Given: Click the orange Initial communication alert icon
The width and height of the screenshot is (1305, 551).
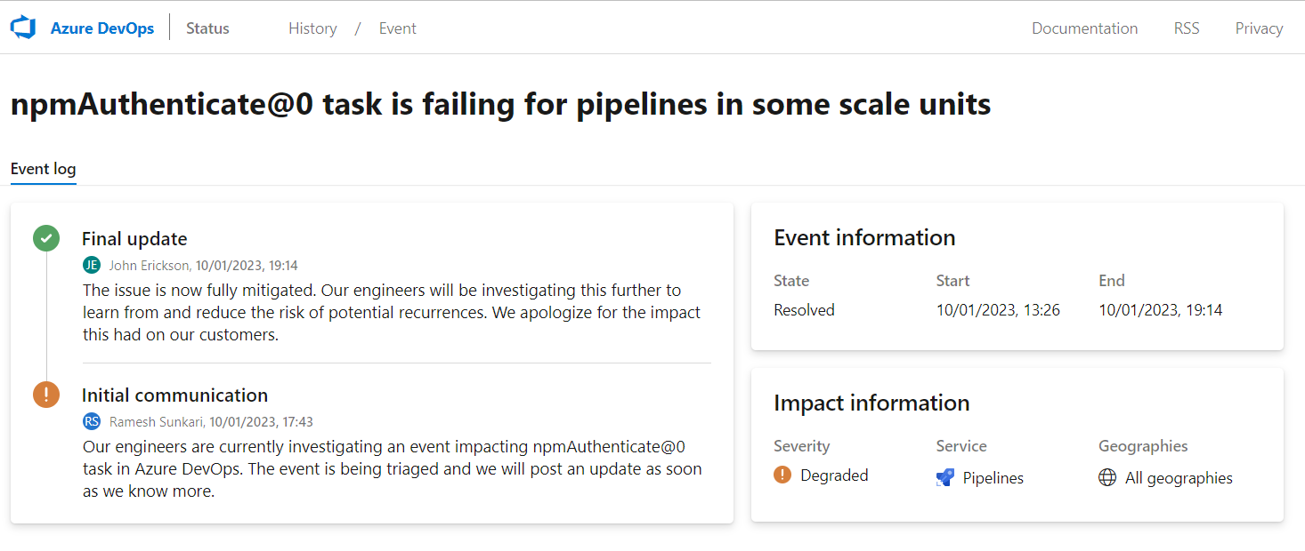Looking at the screenshot, I should [46, 394].
